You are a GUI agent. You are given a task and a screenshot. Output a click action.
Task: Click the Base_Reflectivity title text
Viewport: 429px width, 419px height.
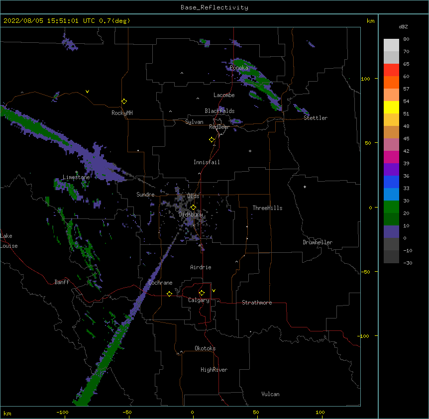tap(214, 7)
